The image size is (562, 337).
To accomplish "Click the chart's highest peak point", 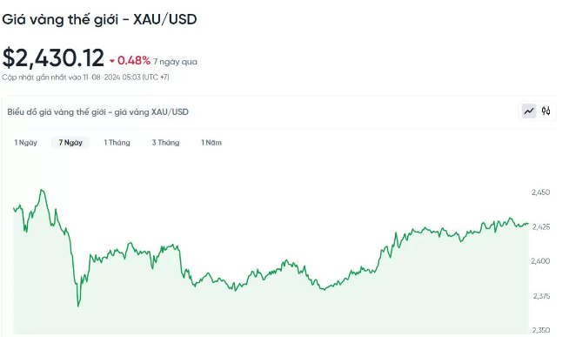I will coord(42,190).
